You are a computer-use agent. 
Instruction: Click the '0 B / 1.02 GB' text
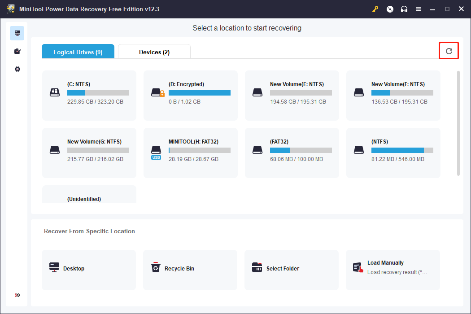184,101
